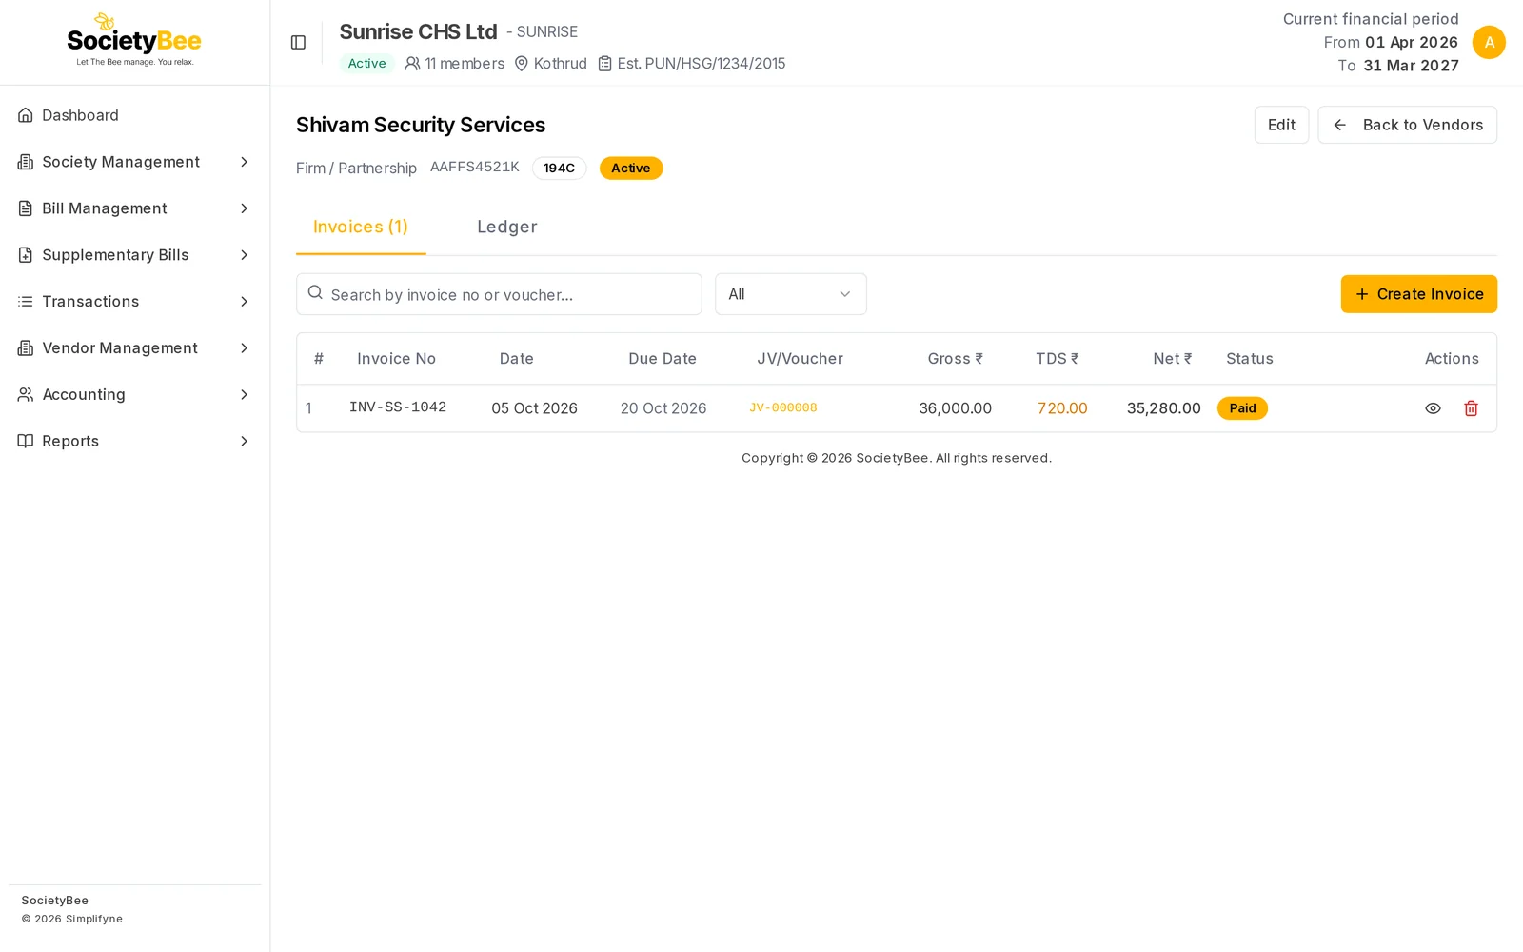Click invoice number INV-SS-1042
1523x952 pixels.
(398, 407)
